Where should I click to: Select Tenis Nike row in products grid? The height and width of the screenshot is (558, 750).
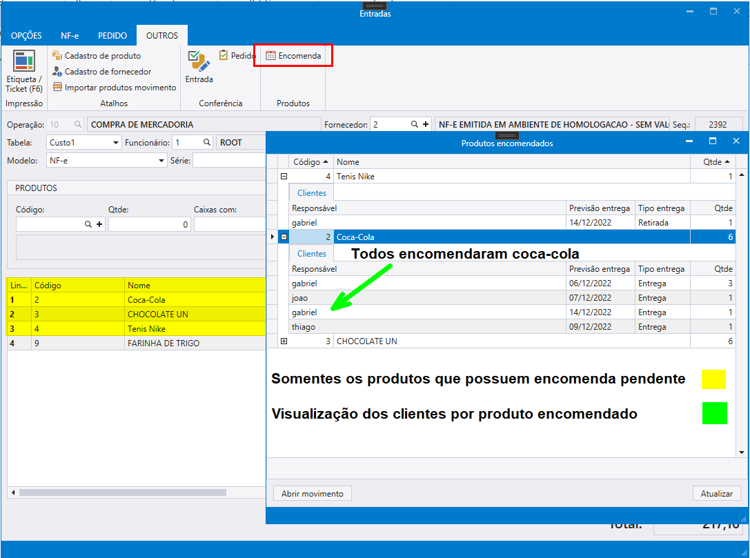137,328
